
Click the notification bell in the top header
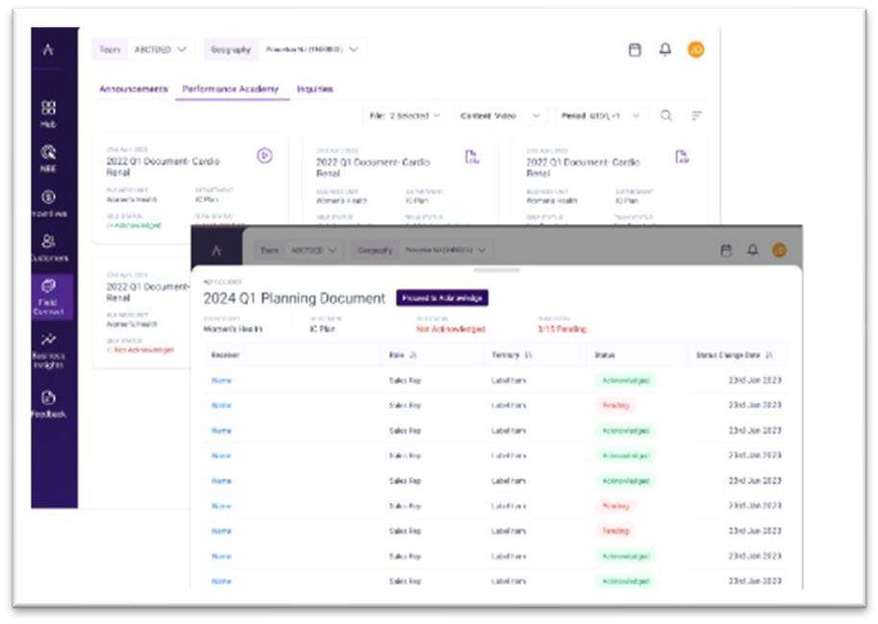click(x=665, y=50)
